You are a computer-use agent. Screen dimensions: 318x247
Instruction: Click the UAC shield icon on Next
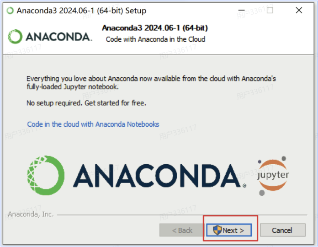tap(217, 230)
